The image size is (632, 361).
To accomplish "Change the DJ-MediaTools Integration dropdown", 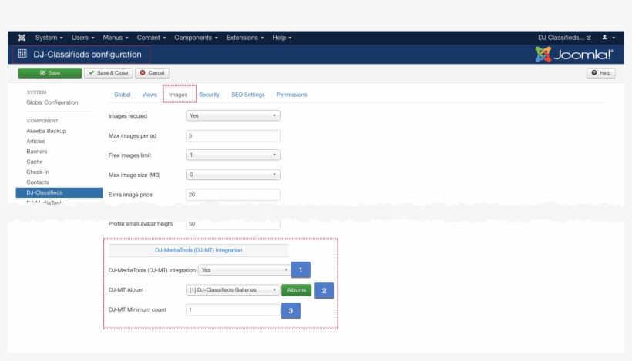I will 244,270.
